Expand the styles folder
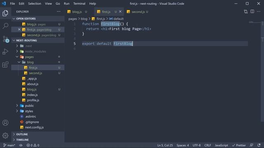The image size is (264, 148). pyautogui.click(x=38, y=111)
